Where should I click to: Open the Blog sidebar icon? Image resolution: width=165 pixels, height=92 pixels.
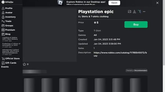coord(3,34)
